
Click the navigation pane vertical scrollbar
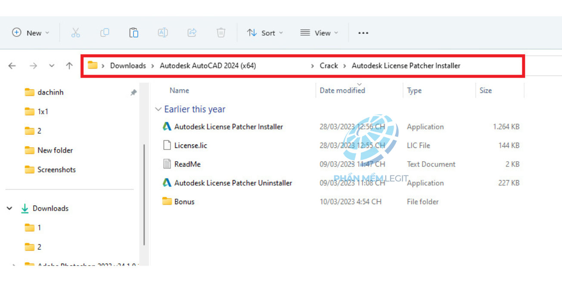[144, 194]
